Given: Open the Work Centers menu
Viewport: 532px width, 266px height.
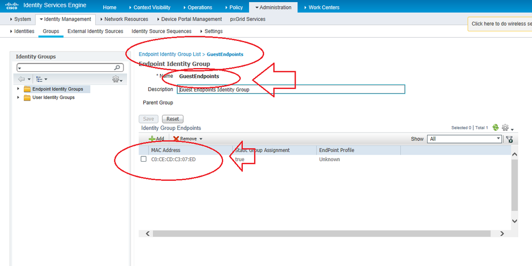Looking at the screenshot, I should [321, 7].
